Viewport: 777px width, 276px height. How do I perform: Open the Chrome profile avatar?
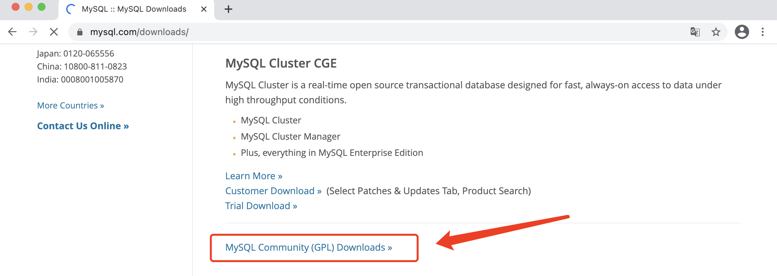pos(742,32)
